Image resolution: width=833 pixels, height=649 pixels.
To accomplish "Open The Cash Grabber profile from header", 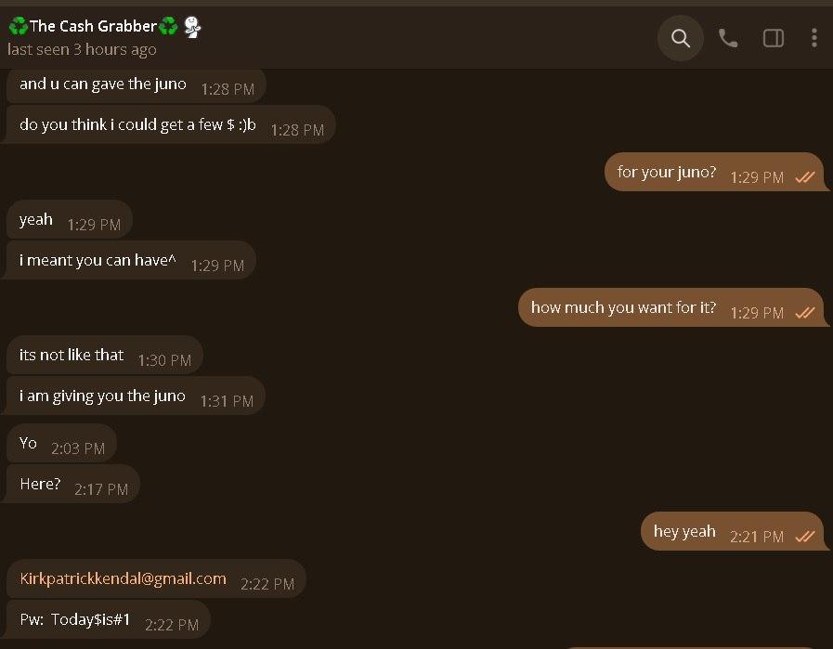I will [93, 26].
